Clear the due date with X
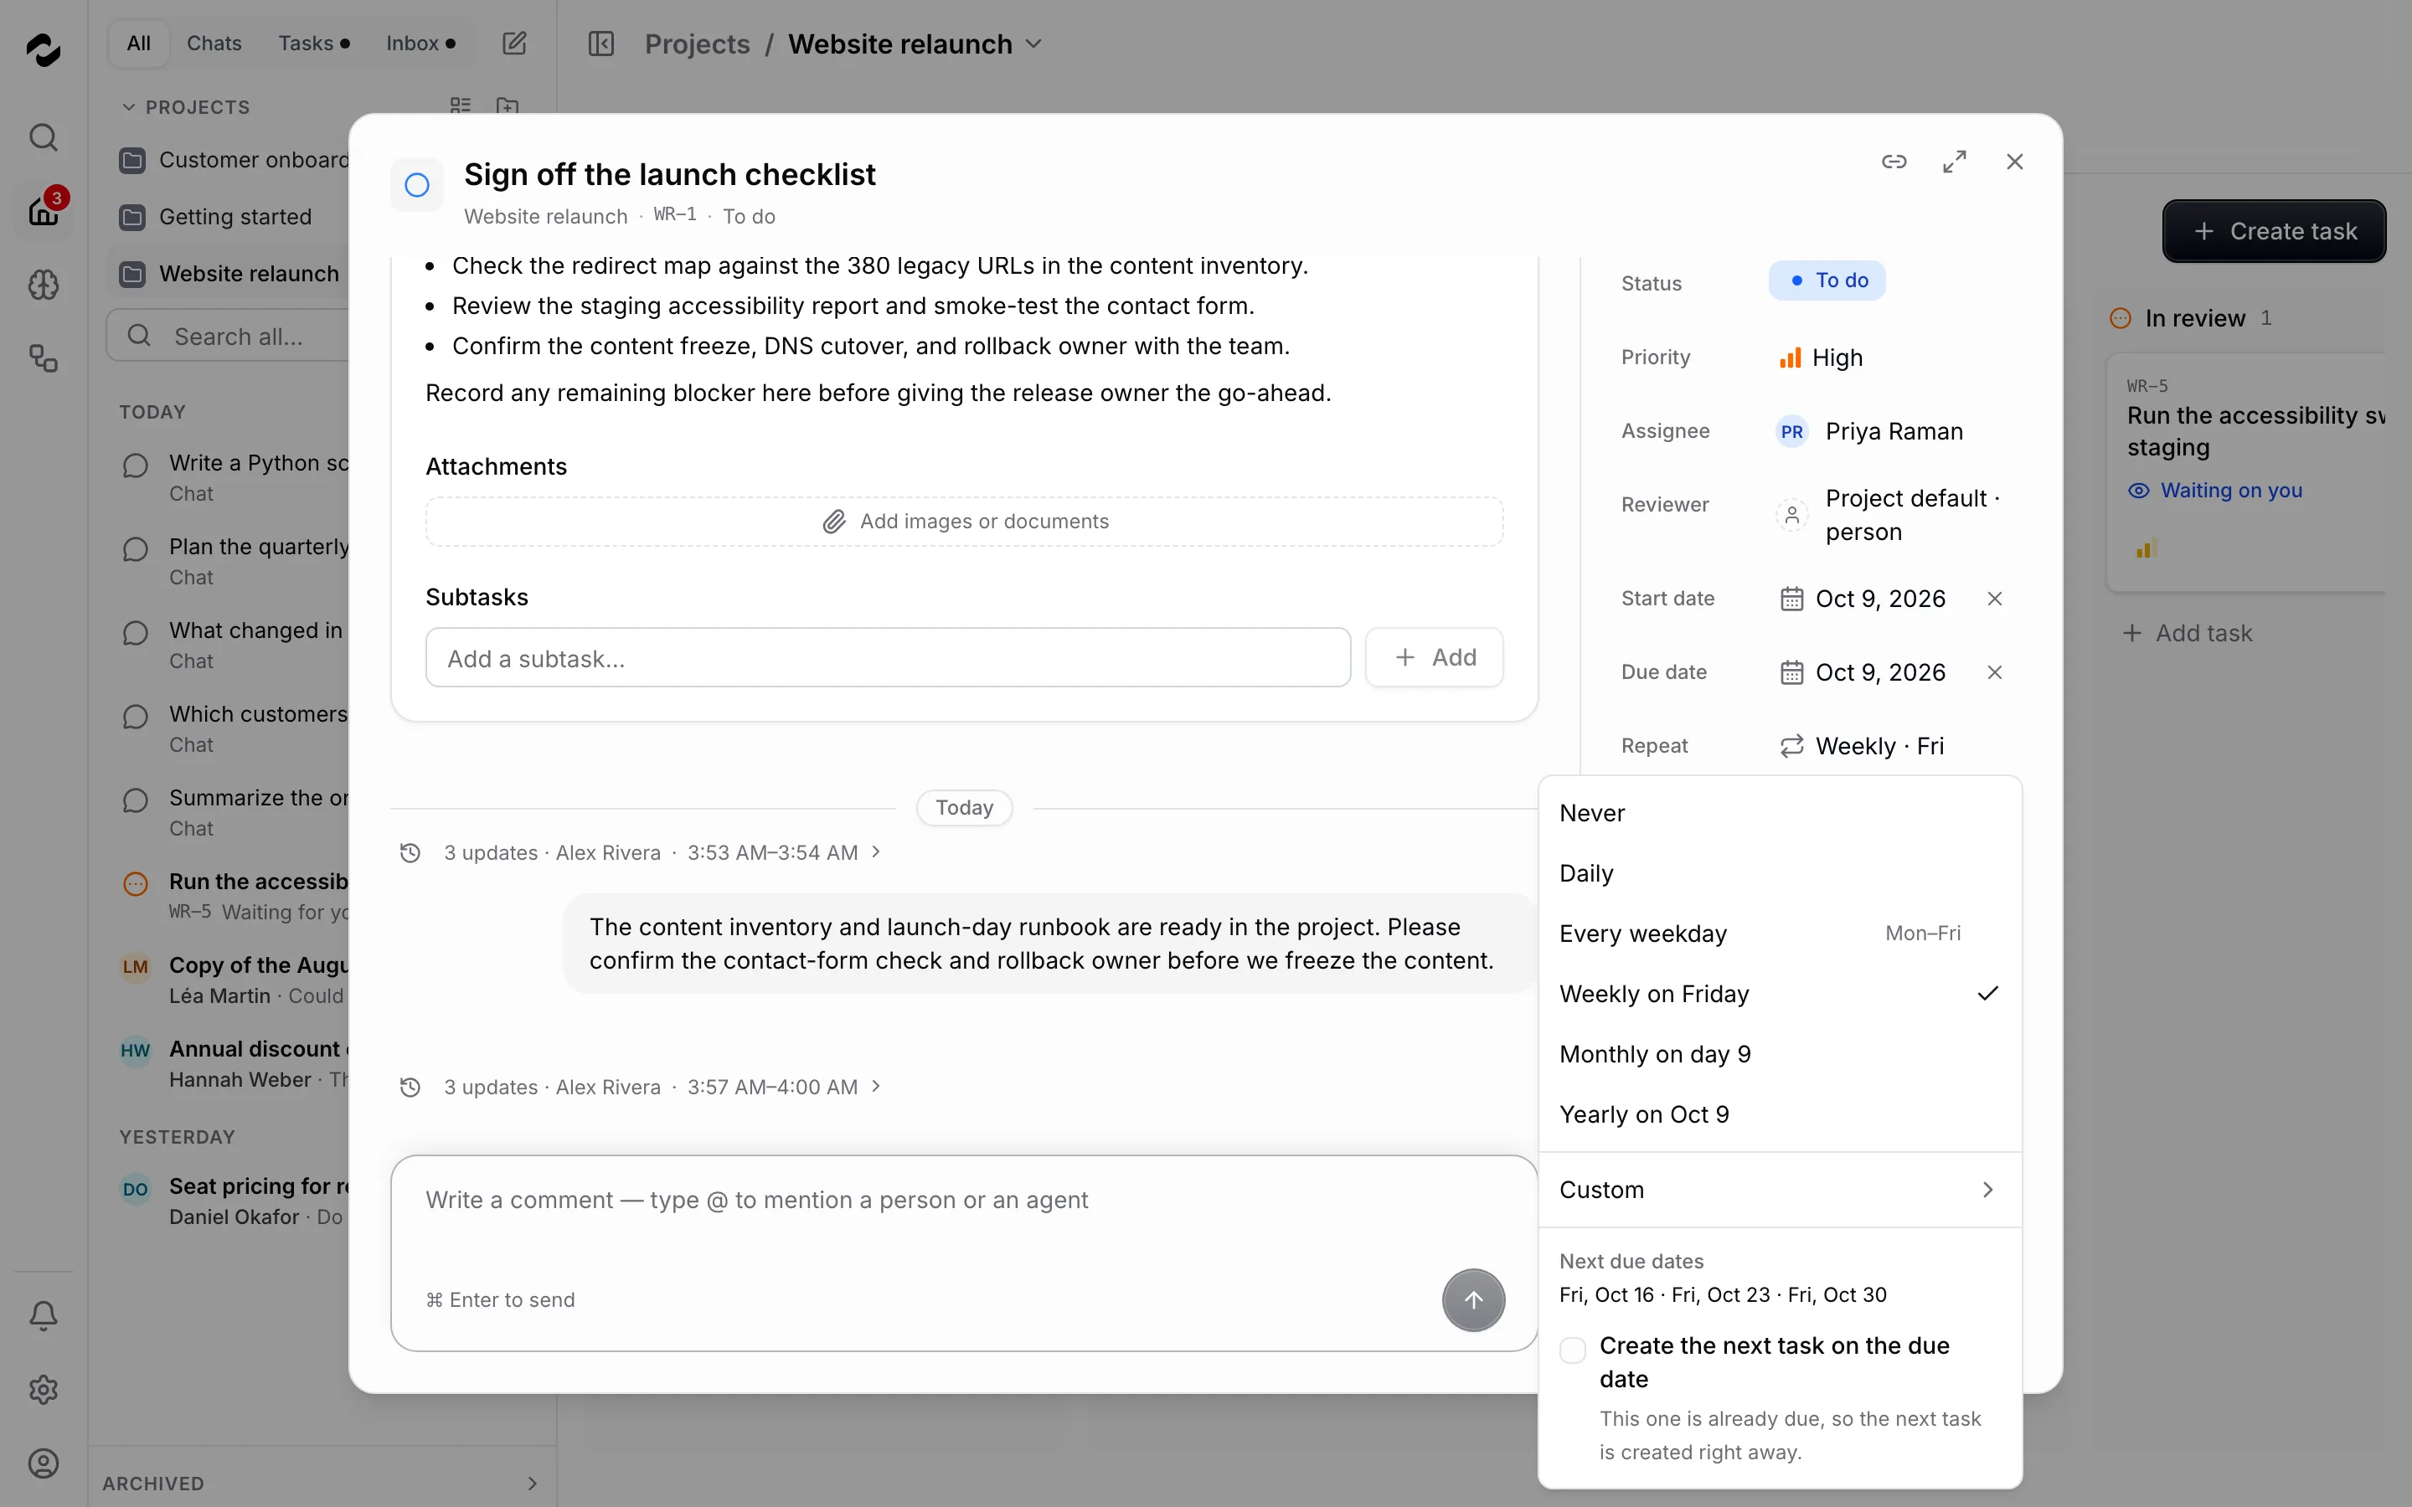2412x1507 pixels. (x=1994, y=671)
